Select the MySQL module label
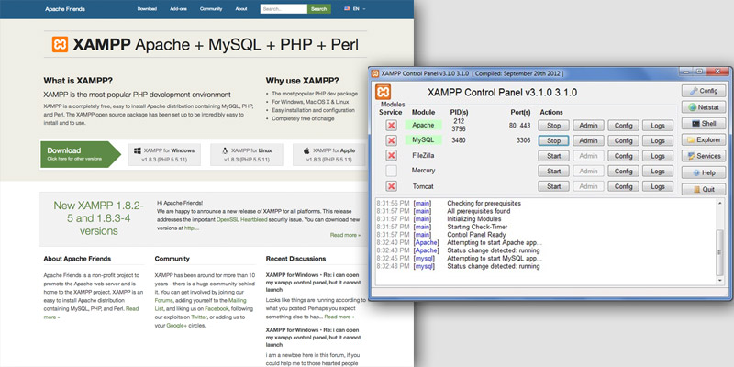 click(423, 140)
